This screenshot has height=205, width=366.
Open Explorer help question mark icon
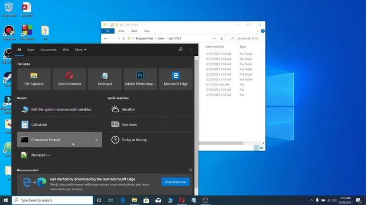262,31
